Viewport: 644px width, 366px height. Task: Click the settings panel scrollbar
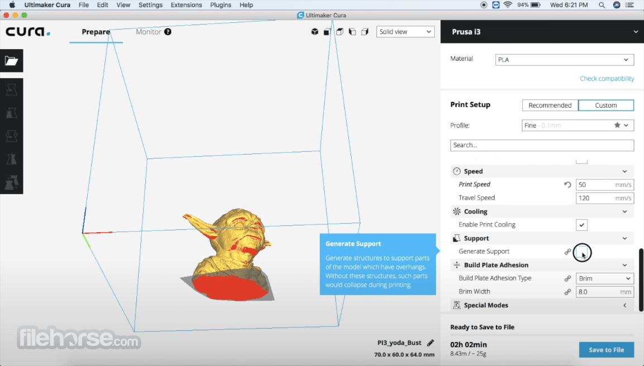coord(641,280)
